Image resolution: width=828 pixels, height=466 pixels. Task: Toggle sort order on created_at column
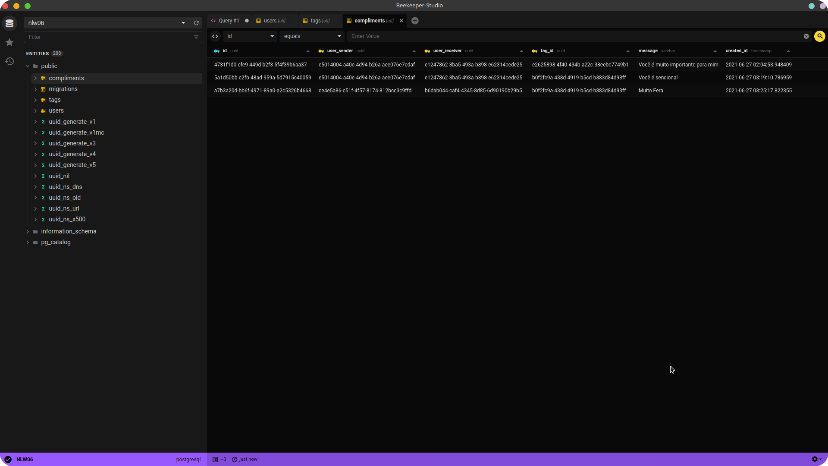coord(788,51)
